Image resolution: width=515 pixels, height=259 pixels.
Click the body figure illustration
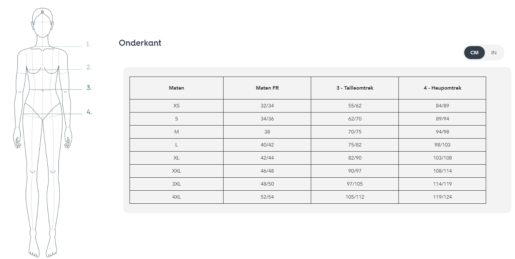pos(43,133)
